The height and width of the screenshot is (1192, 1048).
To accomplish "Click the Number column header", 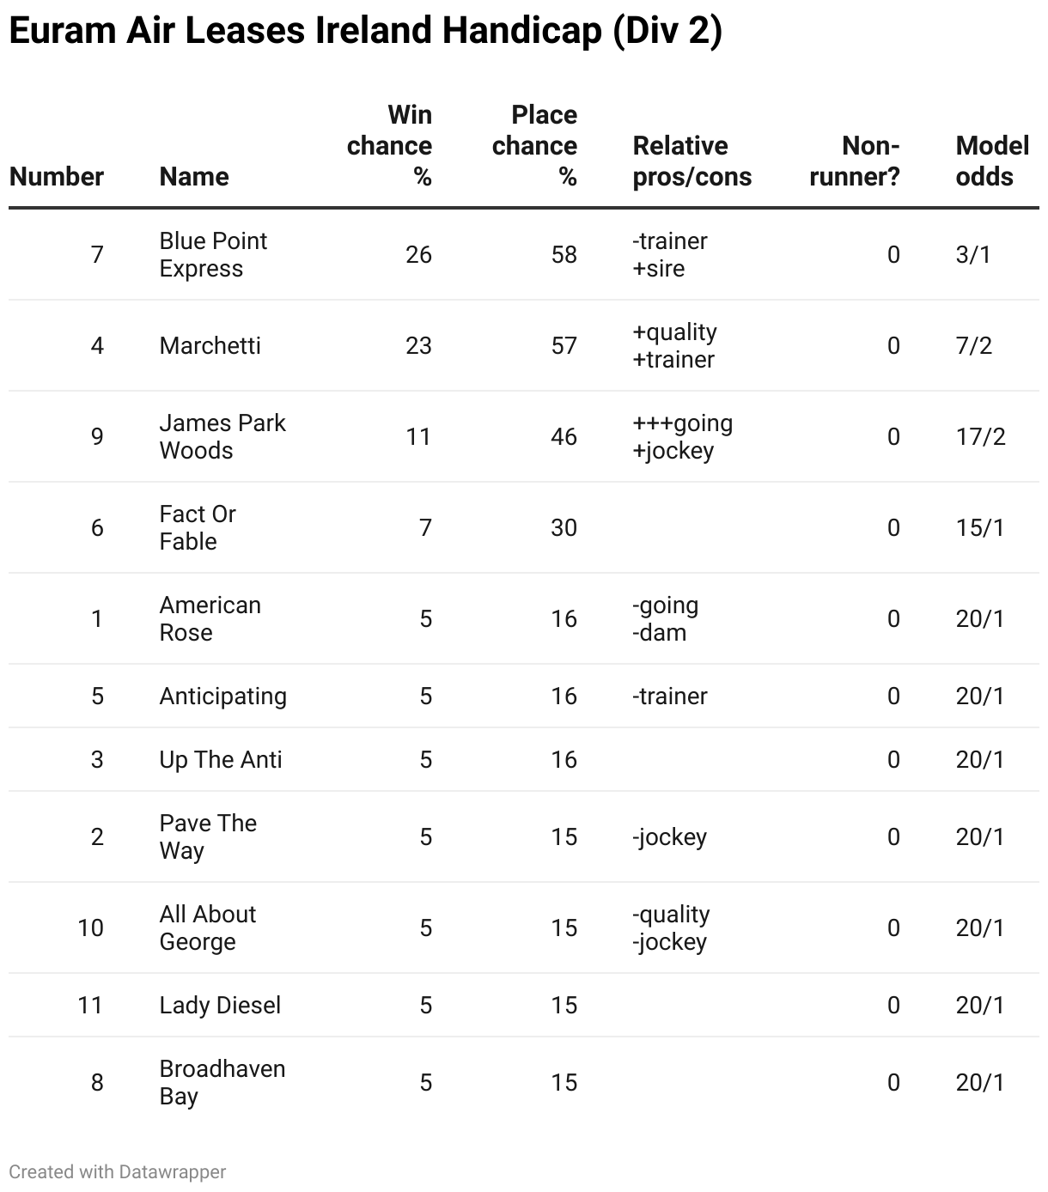I will tap(57, 177).
